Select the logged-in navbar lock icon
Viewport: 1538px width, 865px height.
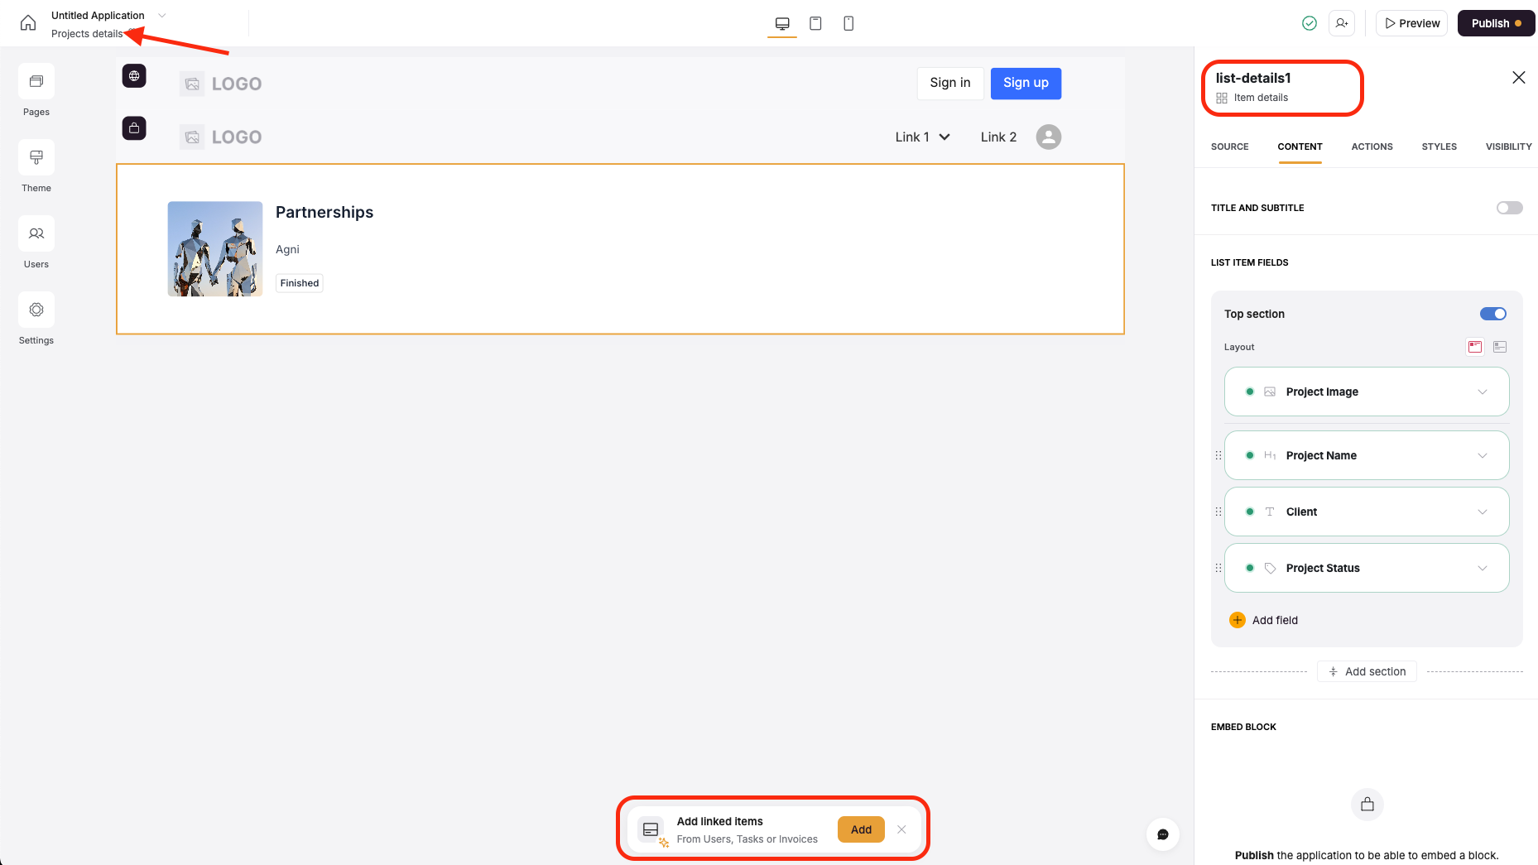click(x=134, y=128)
